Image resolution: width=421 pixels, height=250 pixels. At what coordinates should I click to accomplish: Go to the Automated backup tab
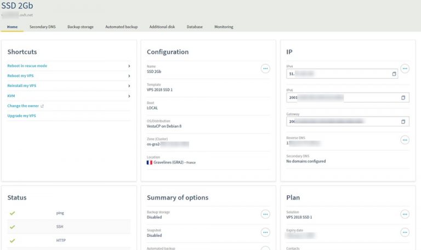[x=121, y=27]
